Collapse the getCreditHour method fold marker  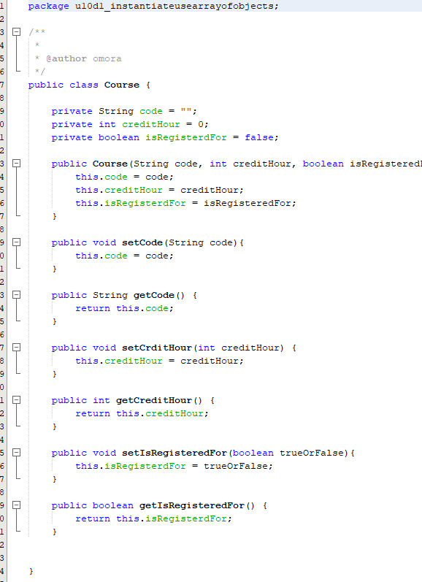click(16, 400)
